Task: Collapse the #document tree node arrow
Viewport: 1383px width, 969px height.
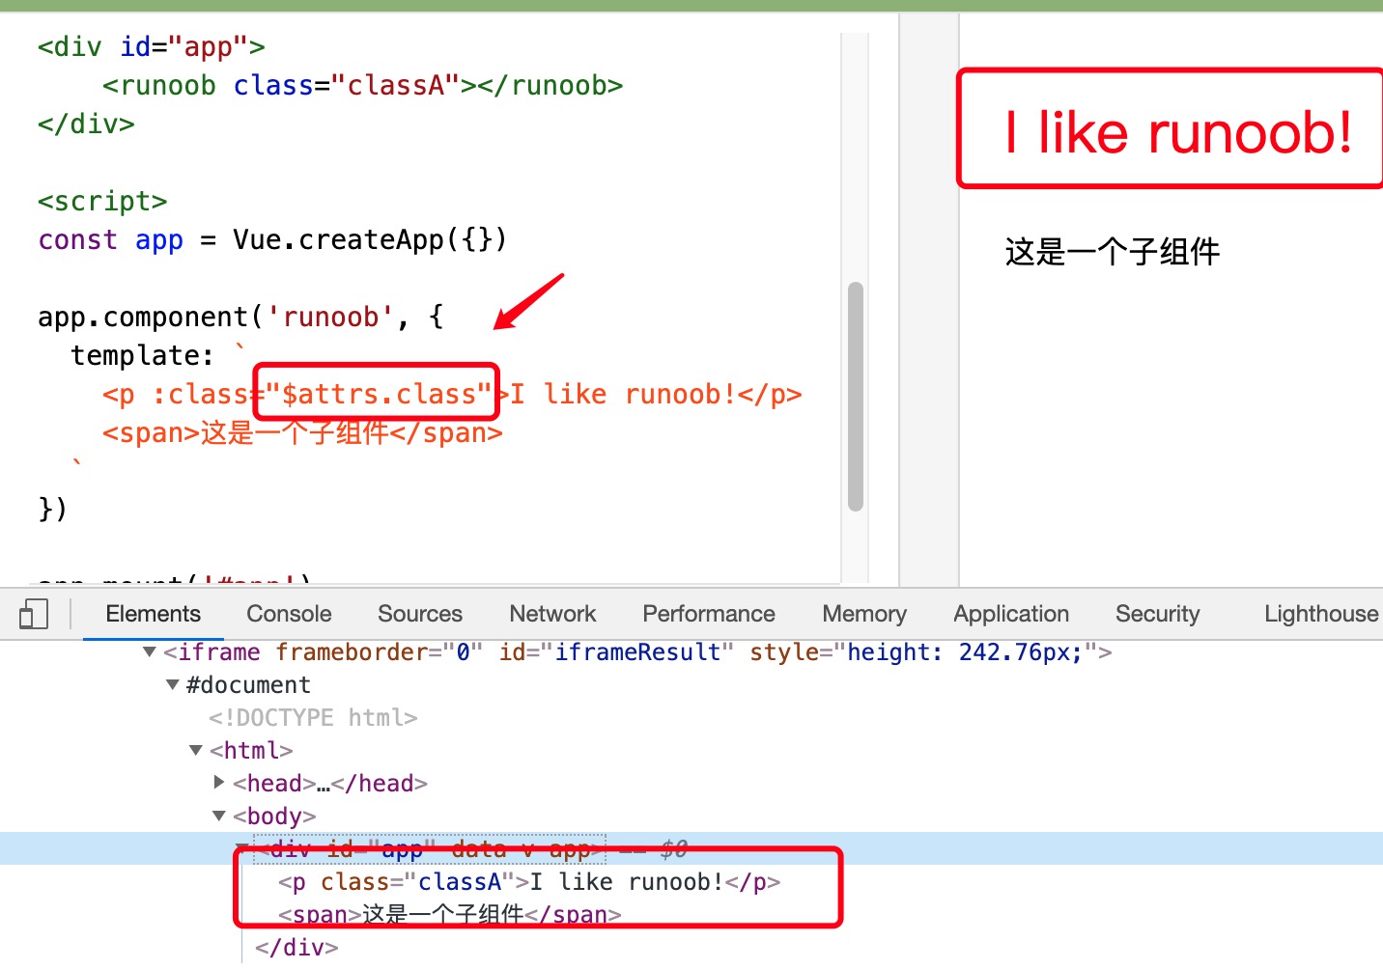Action: (173, 685)
